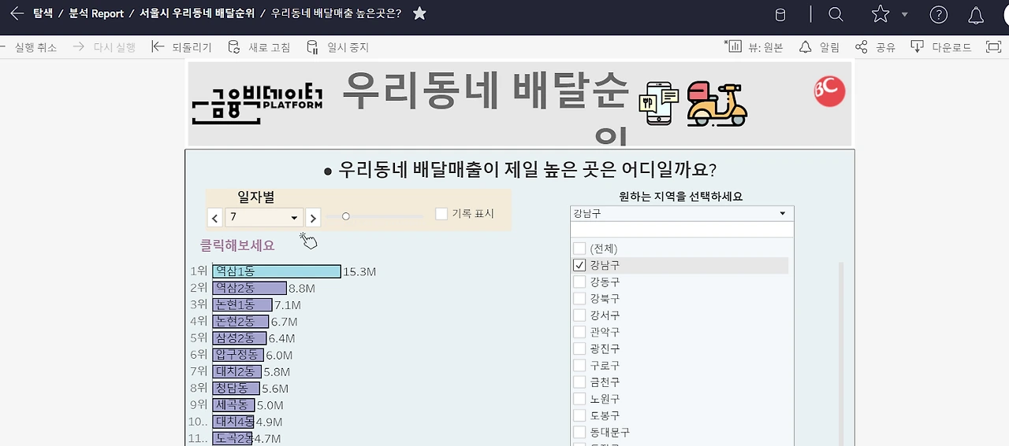Select the 청담동 bar in the chart
Image resolution: width=1009 pixels, height=446 pixels.
236,389
